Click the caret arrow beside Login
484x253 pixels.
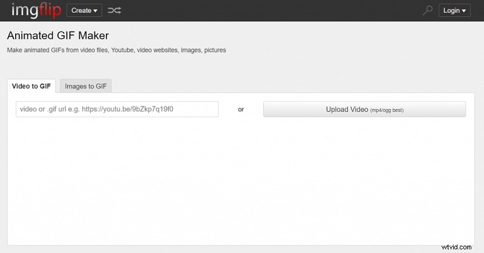464,11
